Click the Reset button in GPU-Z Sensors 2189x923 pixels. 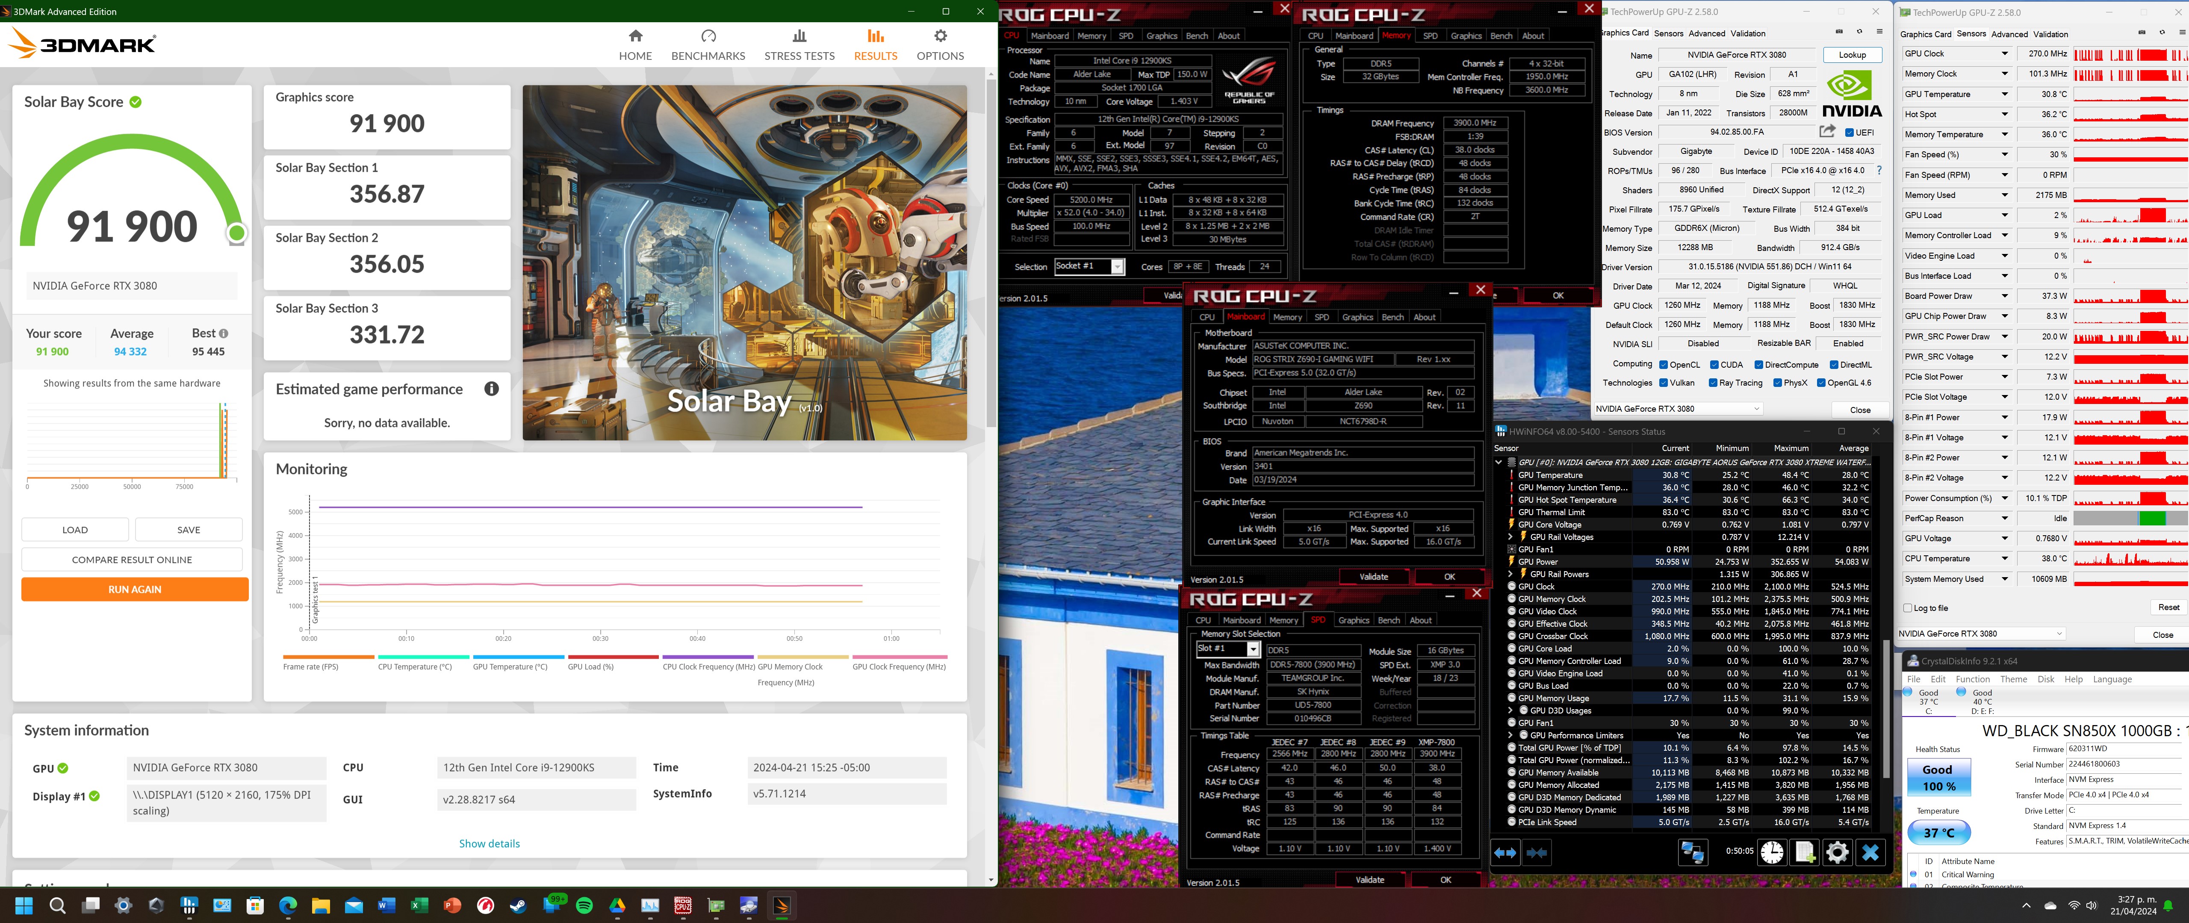coord(2168,607)
